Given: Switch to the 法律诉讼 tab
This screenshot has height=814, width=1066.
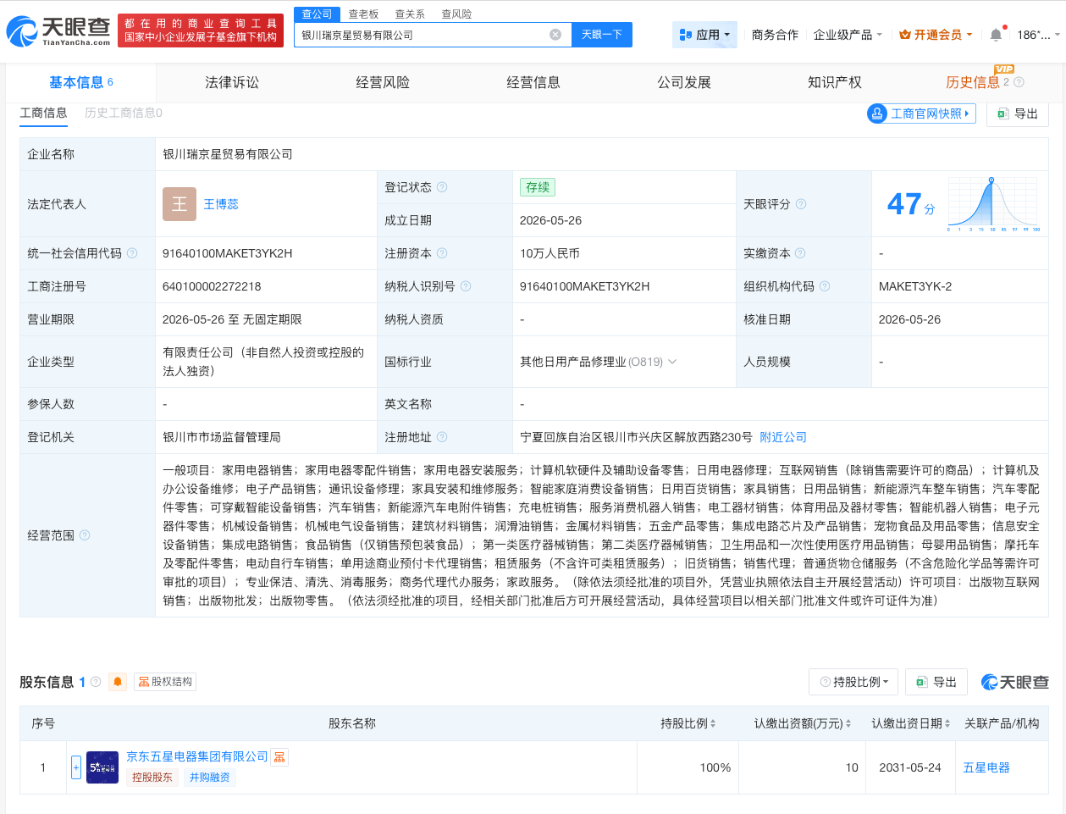Looking at the screenshot, I should coord(232,82).
